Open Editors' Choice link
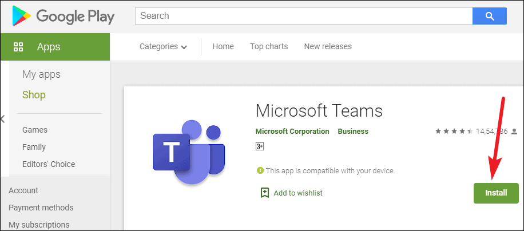Screen dimensions: 524x231 49,164
